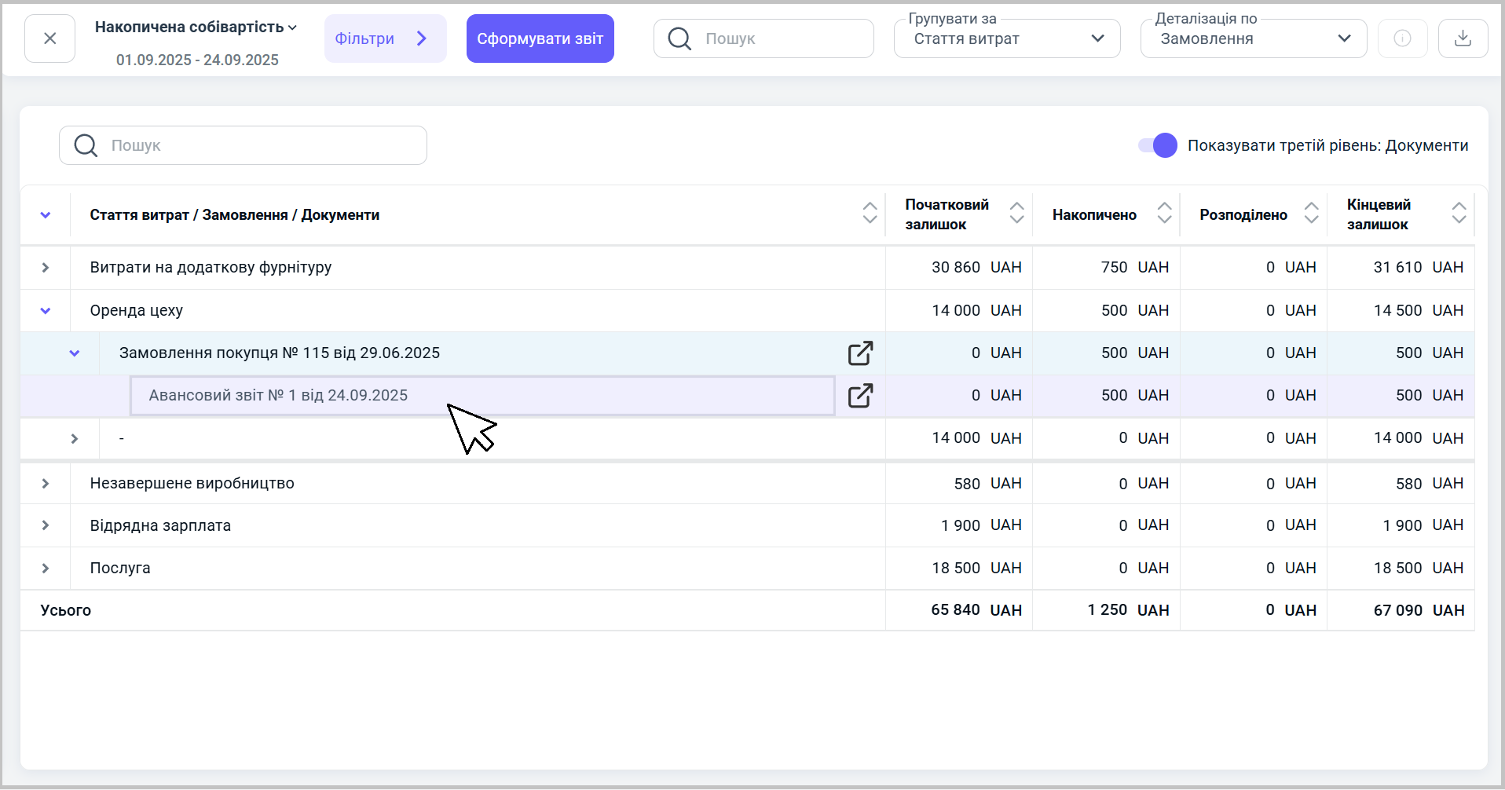Collapse the Оренда цеху row
The image size is (1505, 790).
[x=46, y=311]
